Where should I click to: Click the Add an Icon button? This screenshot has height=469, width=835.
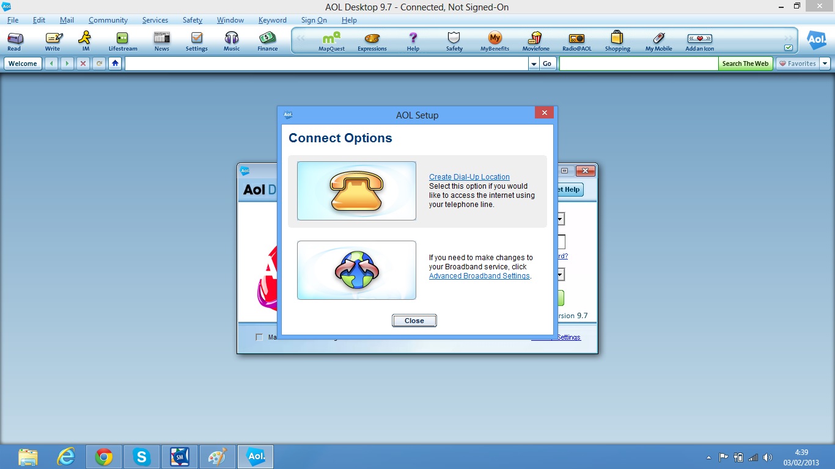pyautogui.click(x=700, y=41)
